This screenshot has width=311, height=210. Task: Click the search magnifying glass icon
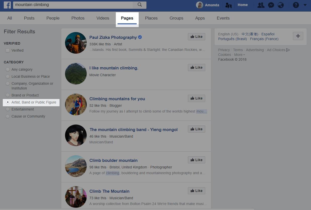(139, 5)
